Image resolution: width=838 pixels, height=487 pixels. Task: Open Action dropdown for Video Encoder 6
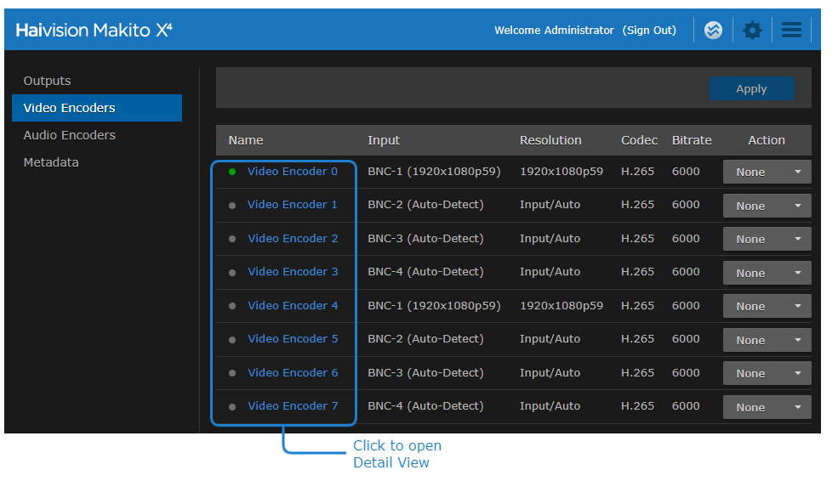click(x=767, y=374)
